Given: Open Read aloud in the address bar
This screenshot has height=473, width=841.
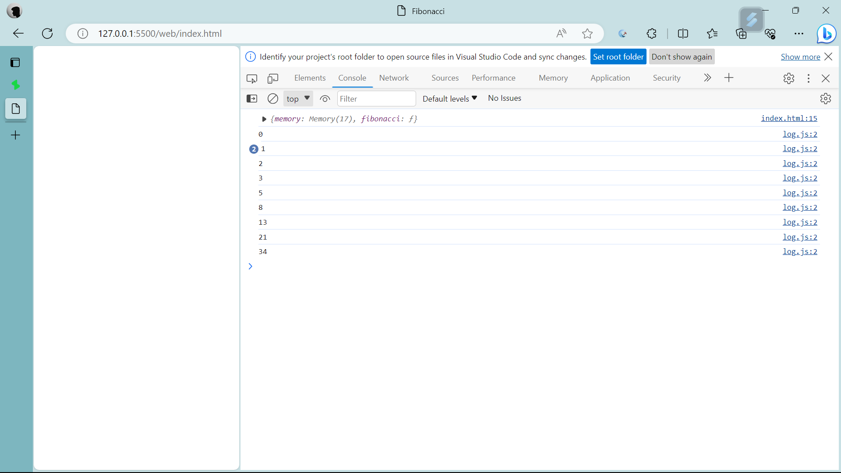Looking at the screenshot, I should (x=561, y=33).
